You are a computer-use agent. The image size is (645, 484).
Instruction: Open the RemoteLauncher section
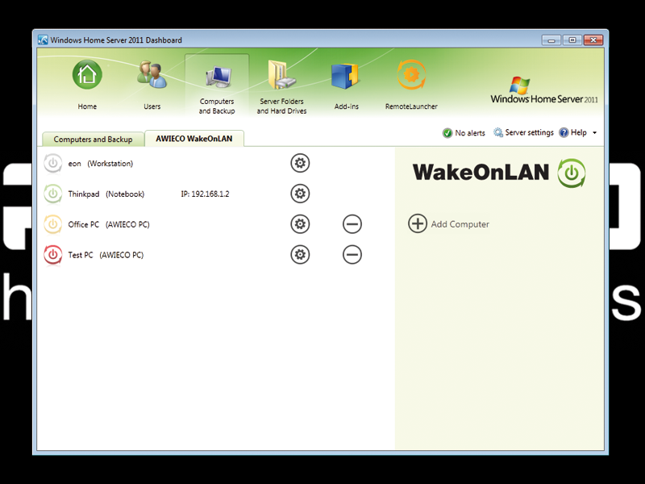tap(411, 86)
